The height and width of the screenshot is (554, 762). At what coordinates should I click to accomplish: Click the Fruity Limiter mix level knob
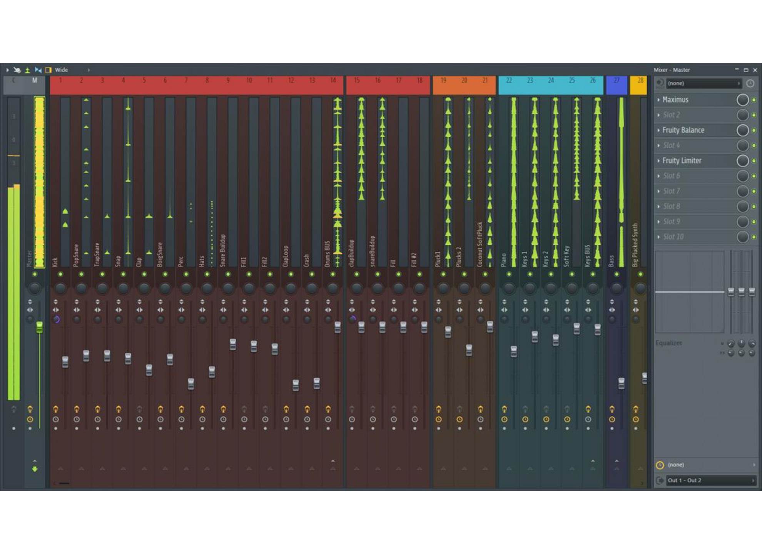point(742,161)
